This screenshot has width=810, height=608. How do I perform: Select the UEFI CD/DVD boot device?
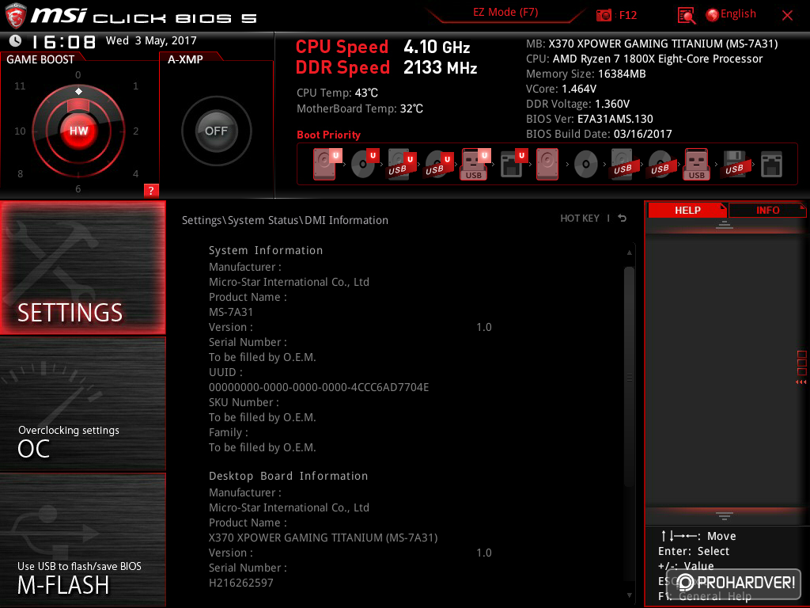click(x=365, y=165)
